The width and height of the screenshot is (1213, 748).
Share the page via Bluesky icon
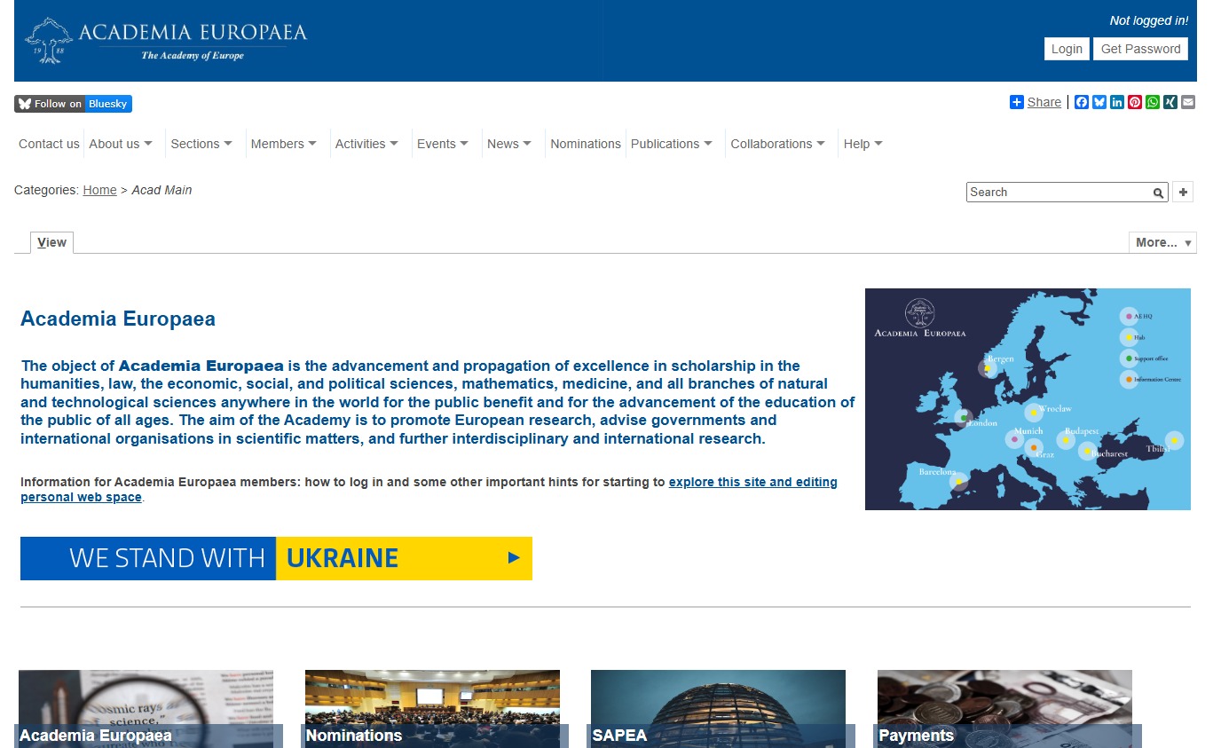(x=1099, y=102)
